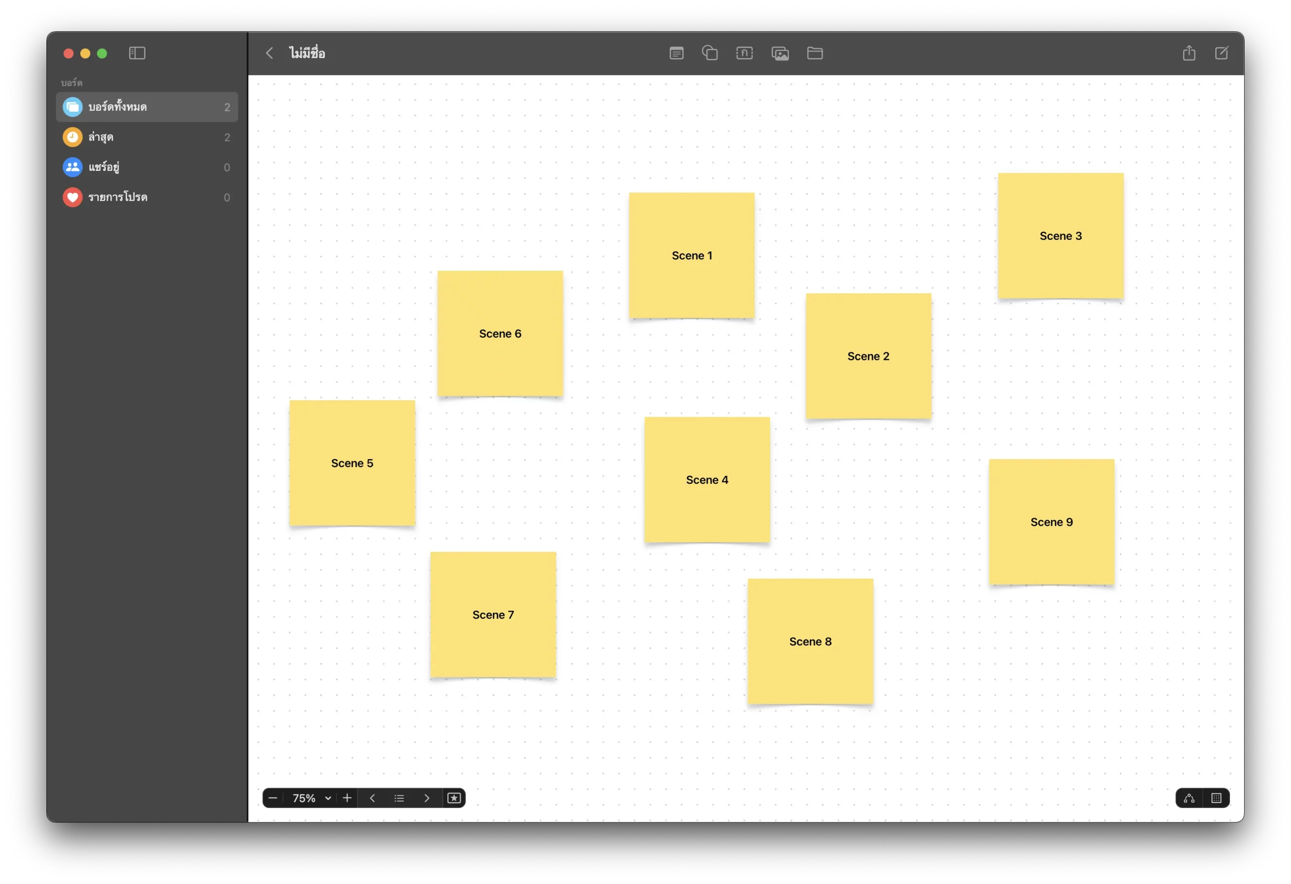Open the insert file folder tool
Image resolution: width=1291 pixels, height=884 pixels.
click(814, 53)
